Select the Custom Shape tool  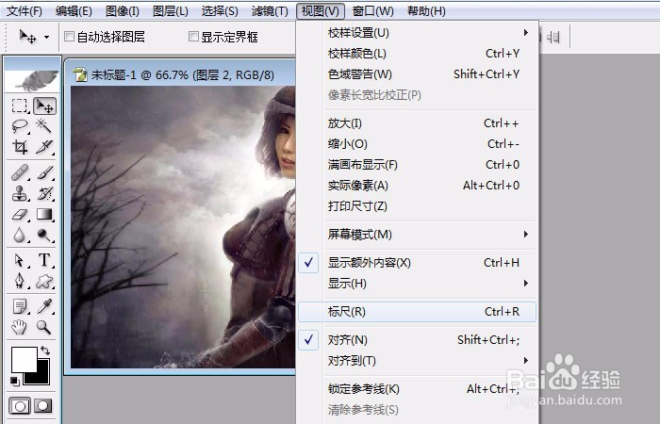[44, 281]
